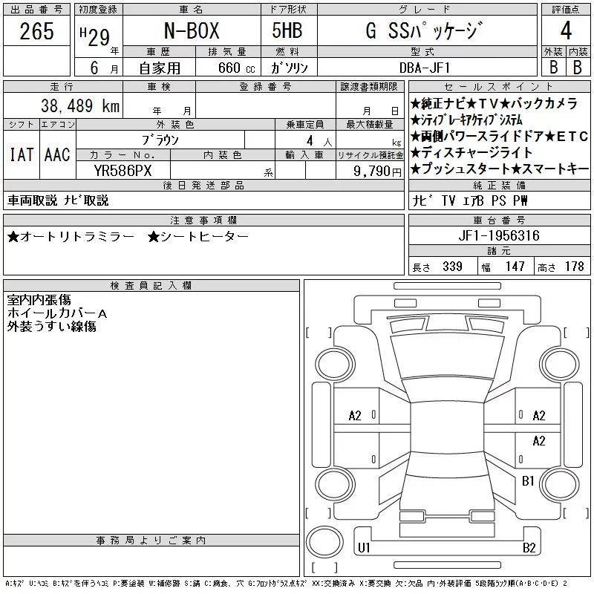Click the B1 damage mark in the diagram
Image resolution: width=594 pixels, height=594 pixels.
[528, 481]
